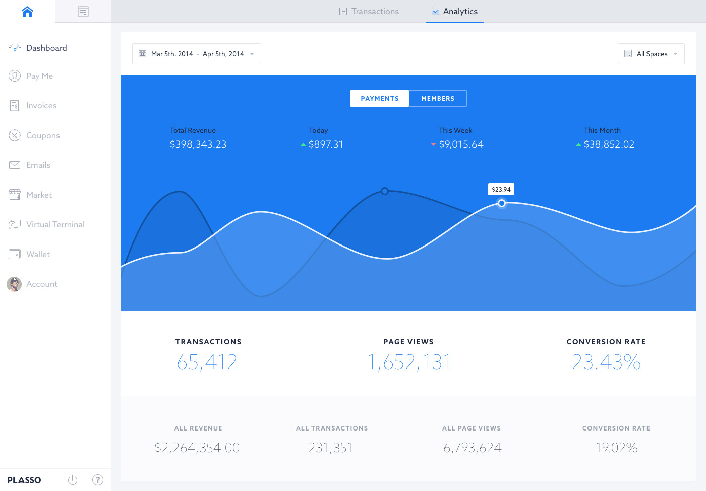Expand the All Spaces dropdown arrow
Screen dimensions: 706x491
tap(676, 54)
